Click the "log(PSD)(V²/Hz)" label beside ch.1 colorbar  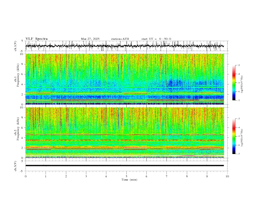pos(242,84)
